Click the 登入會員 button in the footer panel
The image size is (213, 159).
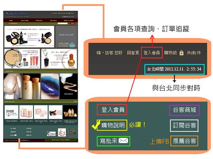[111, 110]
